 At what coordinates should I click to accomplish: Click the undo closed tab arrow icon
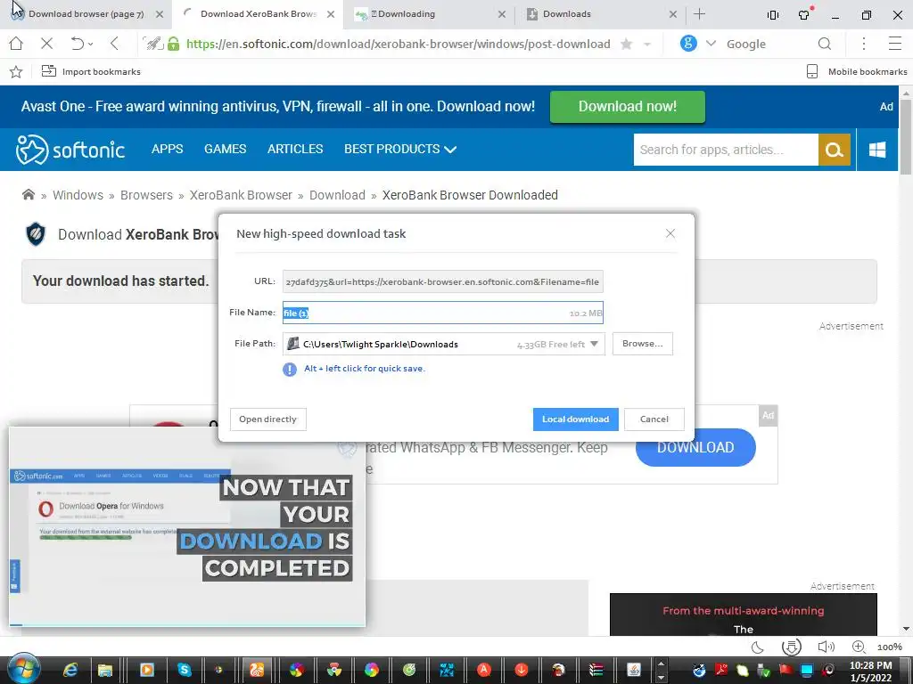point(77,44)
